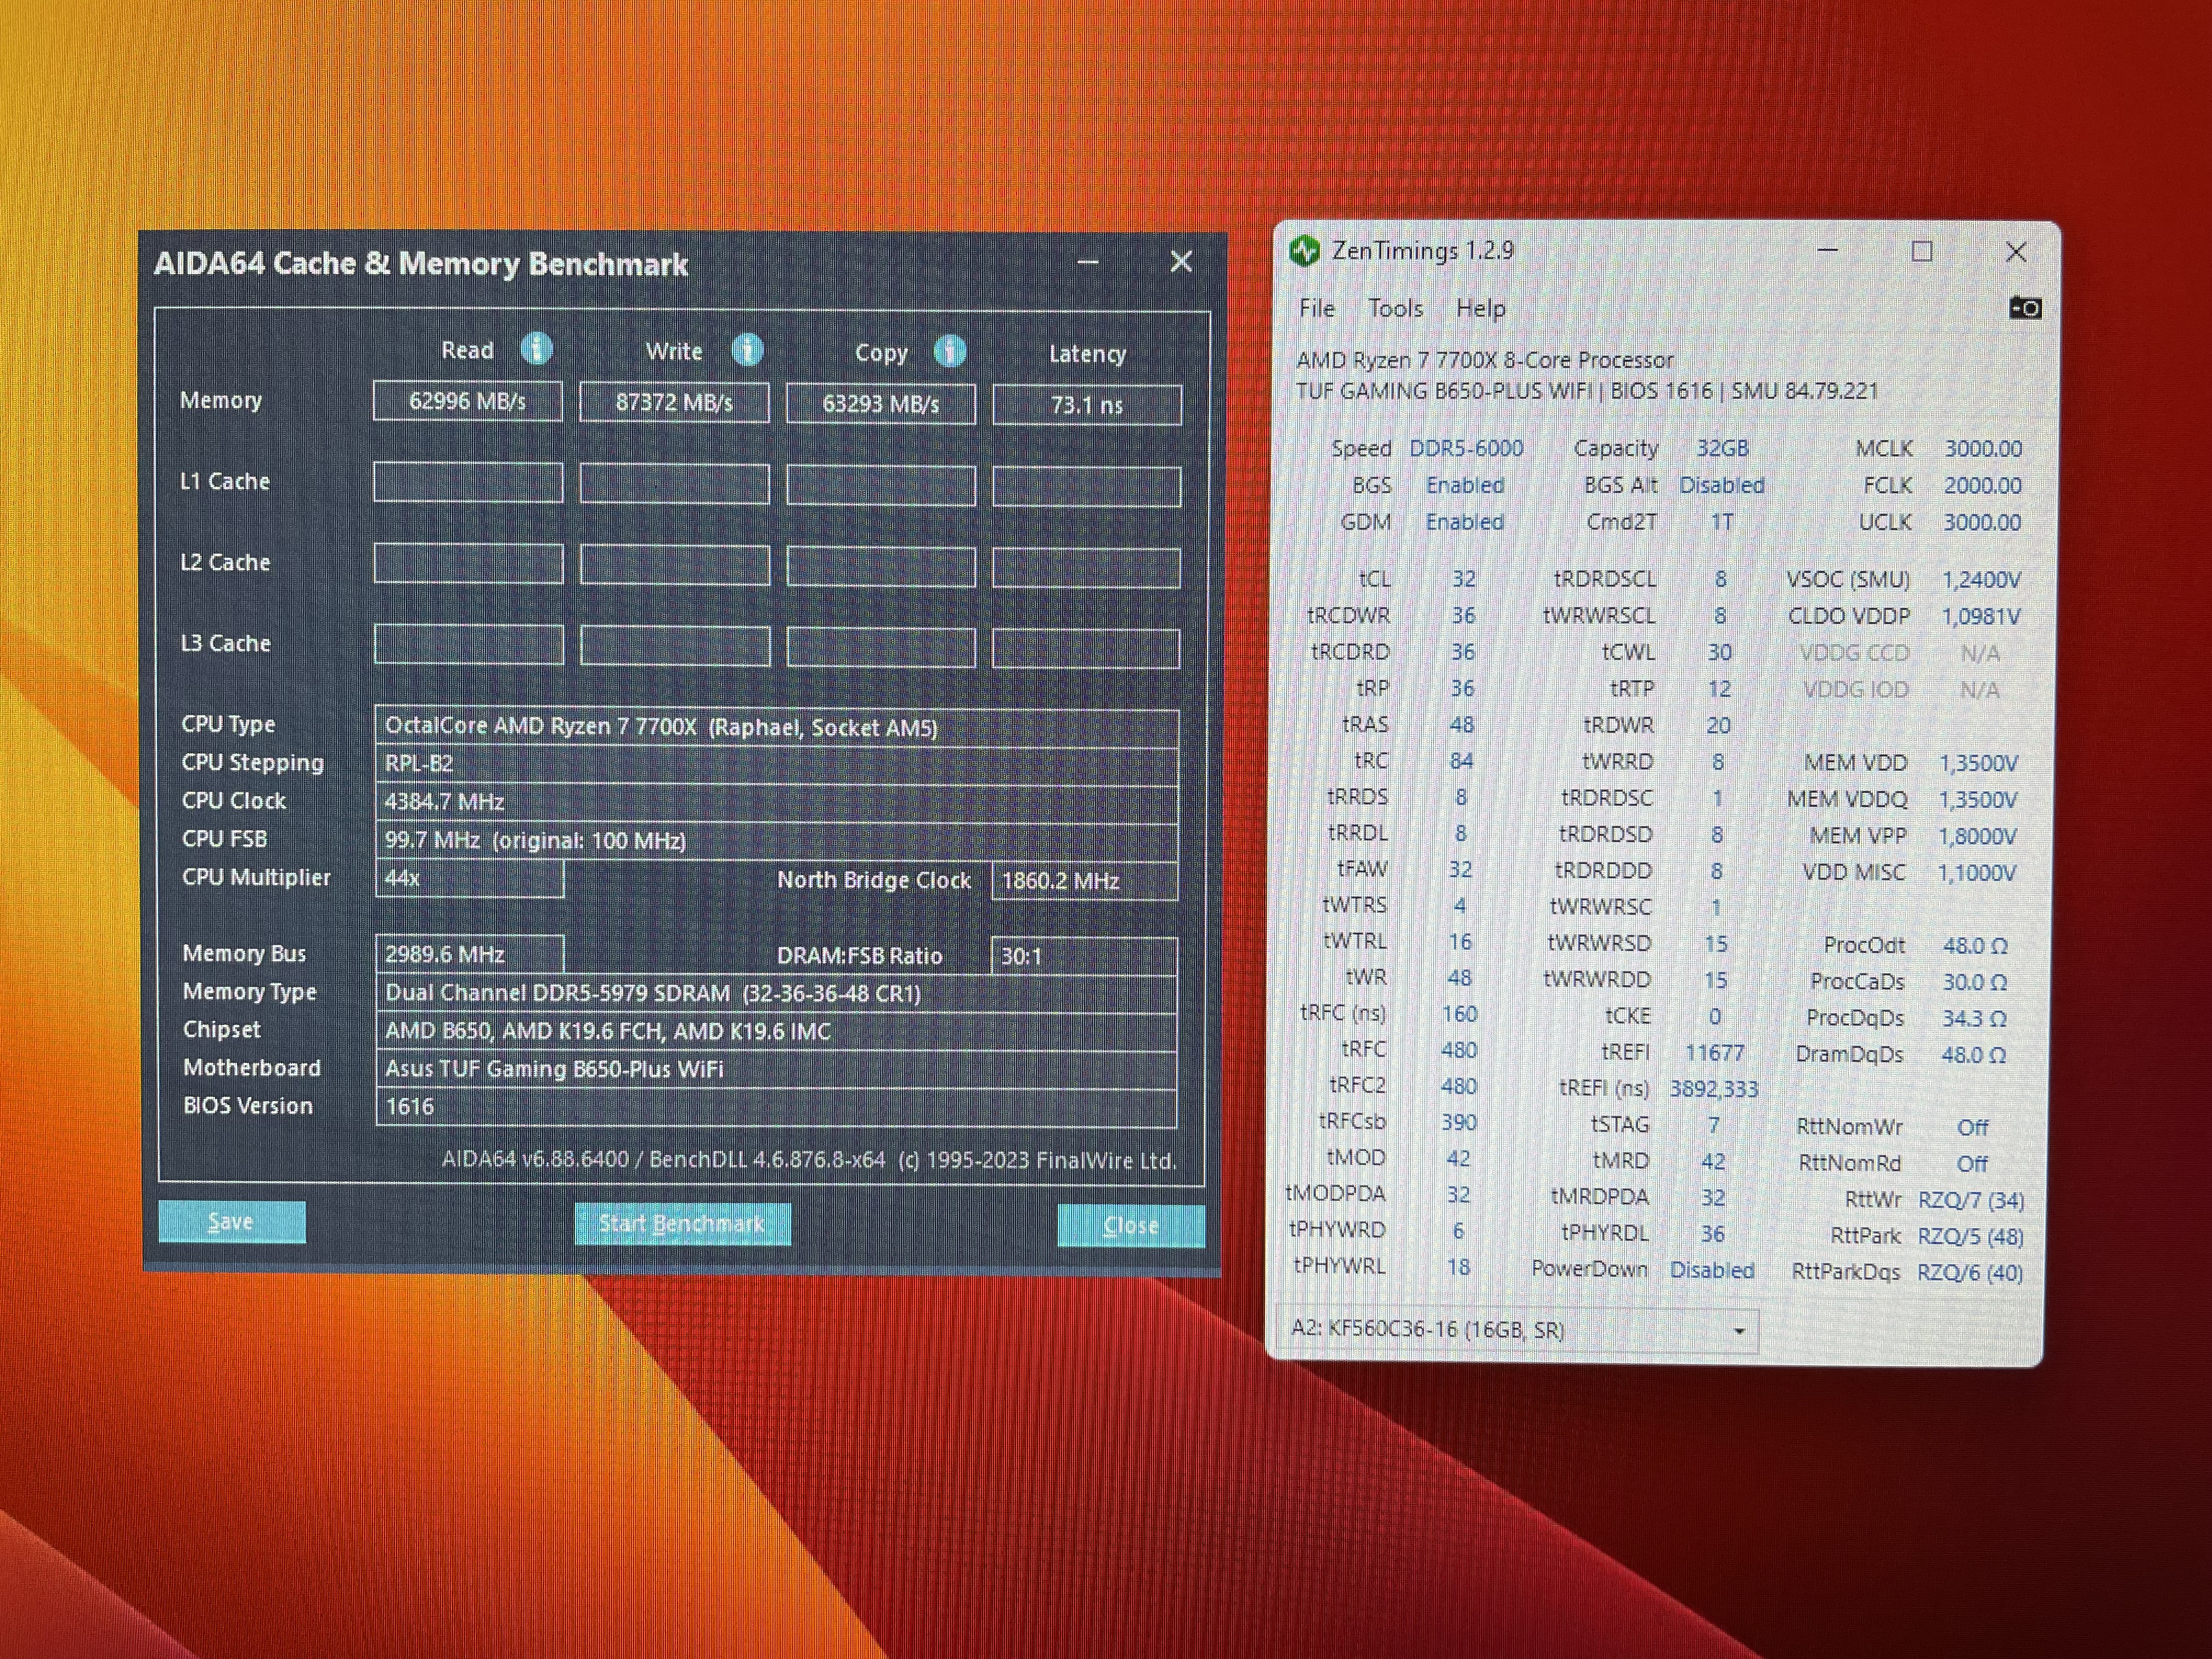The width and height of the screenshot is (2212, 1659).
Task: Open the Tools menu in ZenTimings
Action: coord(1395,308)
